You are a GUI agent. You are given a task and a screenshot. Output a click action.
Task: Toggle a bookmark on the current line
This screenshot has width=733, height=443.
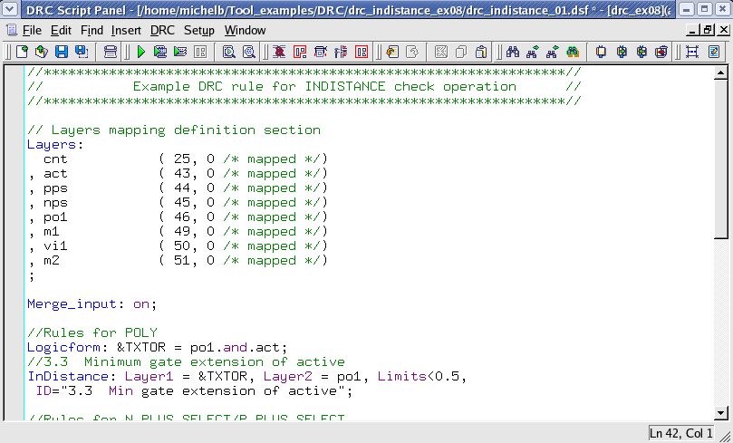pos(601,52)
